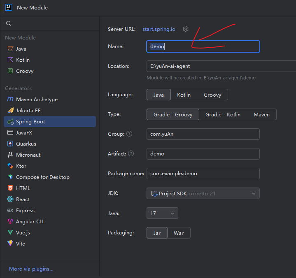
Task: Select Micronaut generator in list
Action: point(50,155)
